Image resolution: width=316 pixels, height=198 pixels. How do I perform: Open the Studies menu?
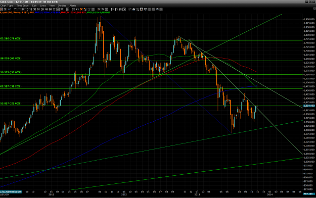62,6
